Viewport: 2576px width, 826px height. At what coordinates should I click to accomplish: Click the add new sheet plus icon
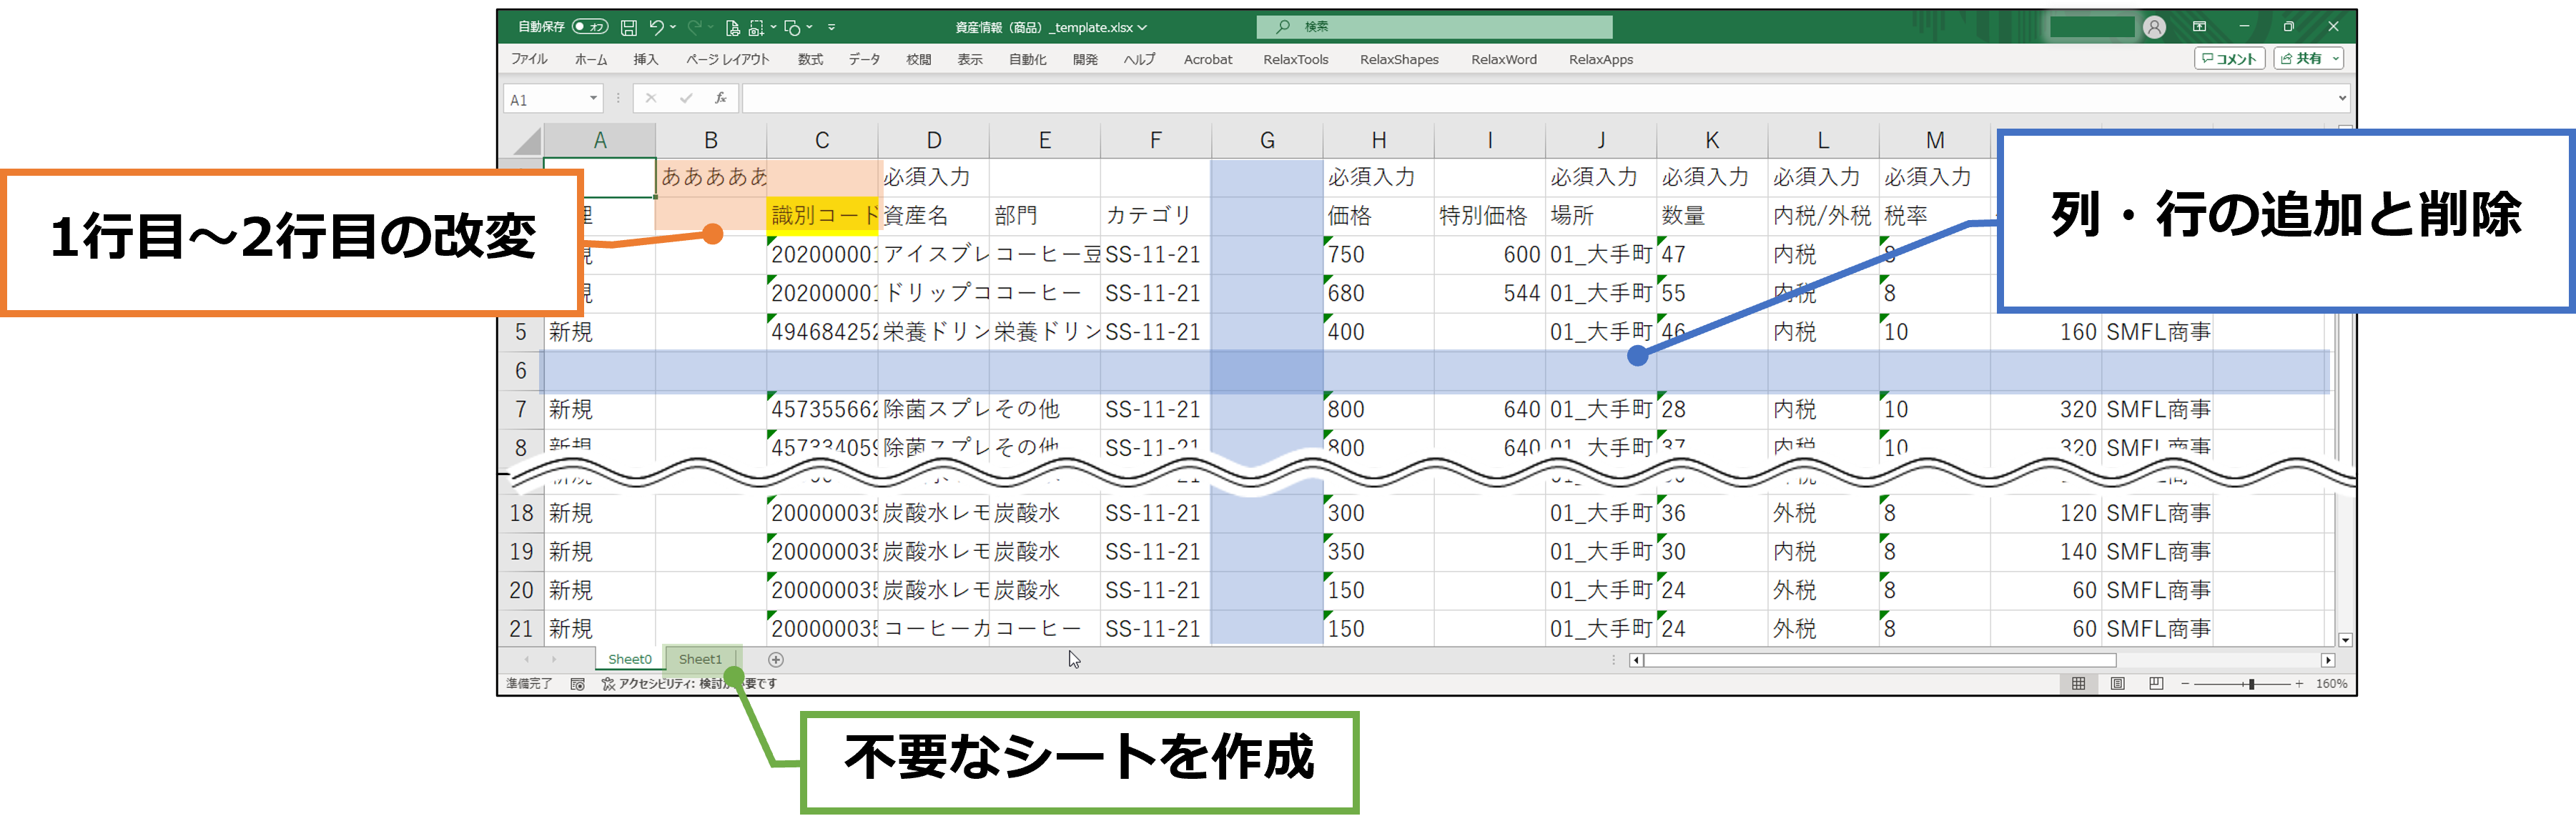tap(775, 660)
